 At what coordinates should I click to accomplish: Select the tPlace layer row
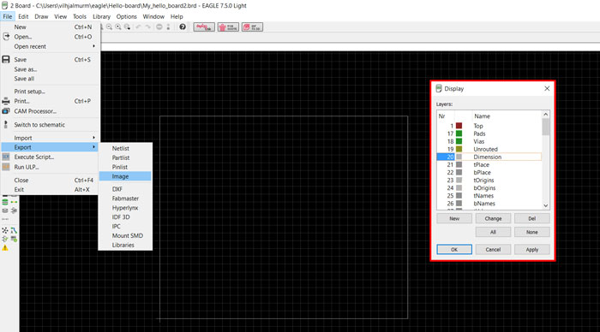click(489, 164)
